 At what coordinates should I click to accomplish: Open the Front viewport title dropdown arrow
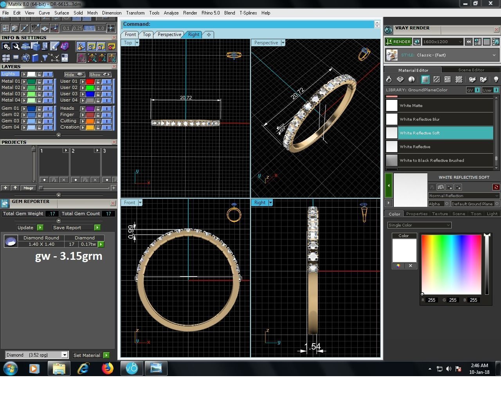point(140,203)
